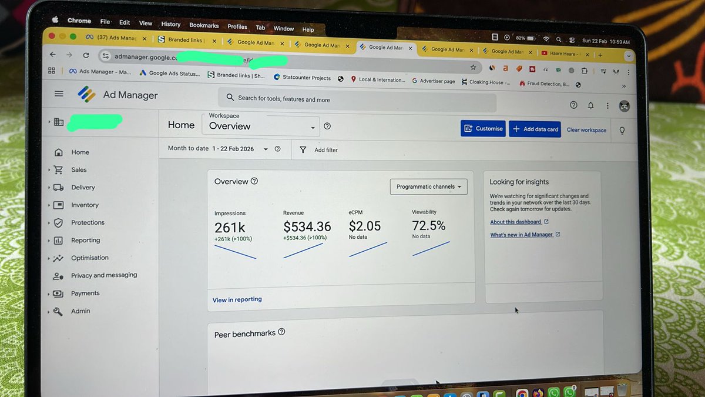The height and width of the screenshot is (397, 705).
Task: Open What's new in Ad Manager link
Action: tap(525, 235)
